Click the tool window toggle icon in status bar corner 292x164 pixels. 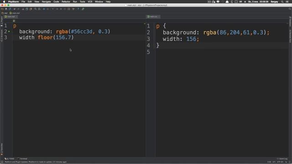pos(2,162)
